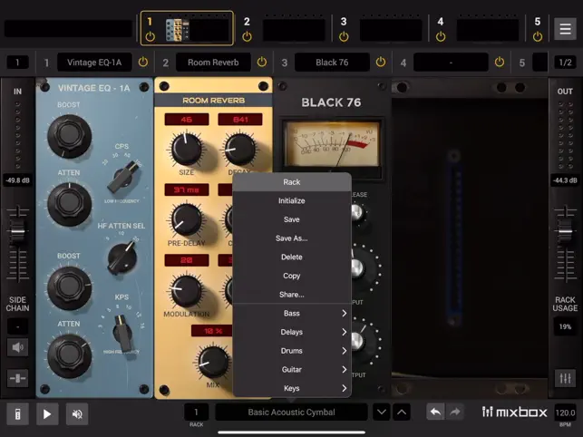Click the Vintage EQ lower BOOST knob
Image resolution: width=583 pixels, height=437 pixels.
(x=69, y=287)
